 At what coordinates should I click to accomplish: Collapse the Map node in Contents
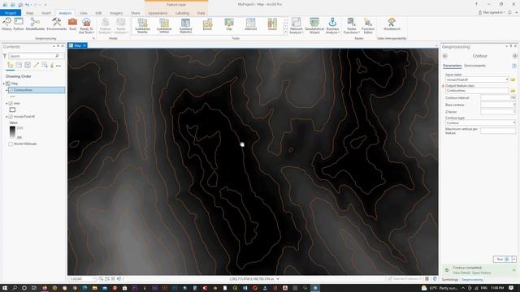(4, 84)
